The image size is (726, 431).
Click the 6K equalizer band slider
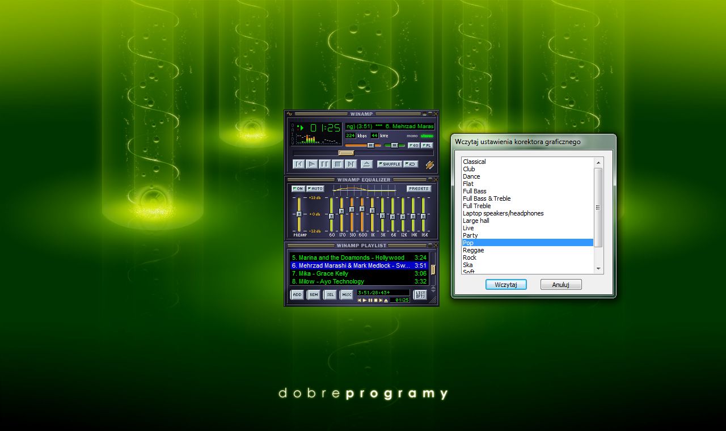coord(392,214)
